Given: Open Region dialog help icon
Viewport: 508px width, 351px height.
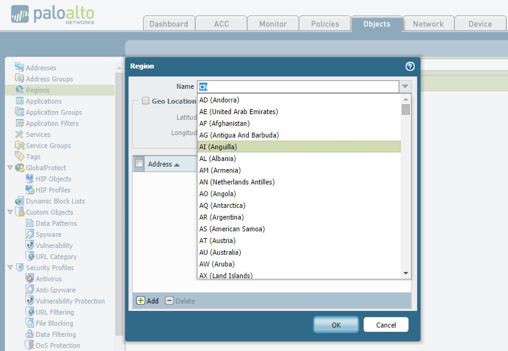Looking at the screenshot, I should pyautogui.click(x=410, y=66).
